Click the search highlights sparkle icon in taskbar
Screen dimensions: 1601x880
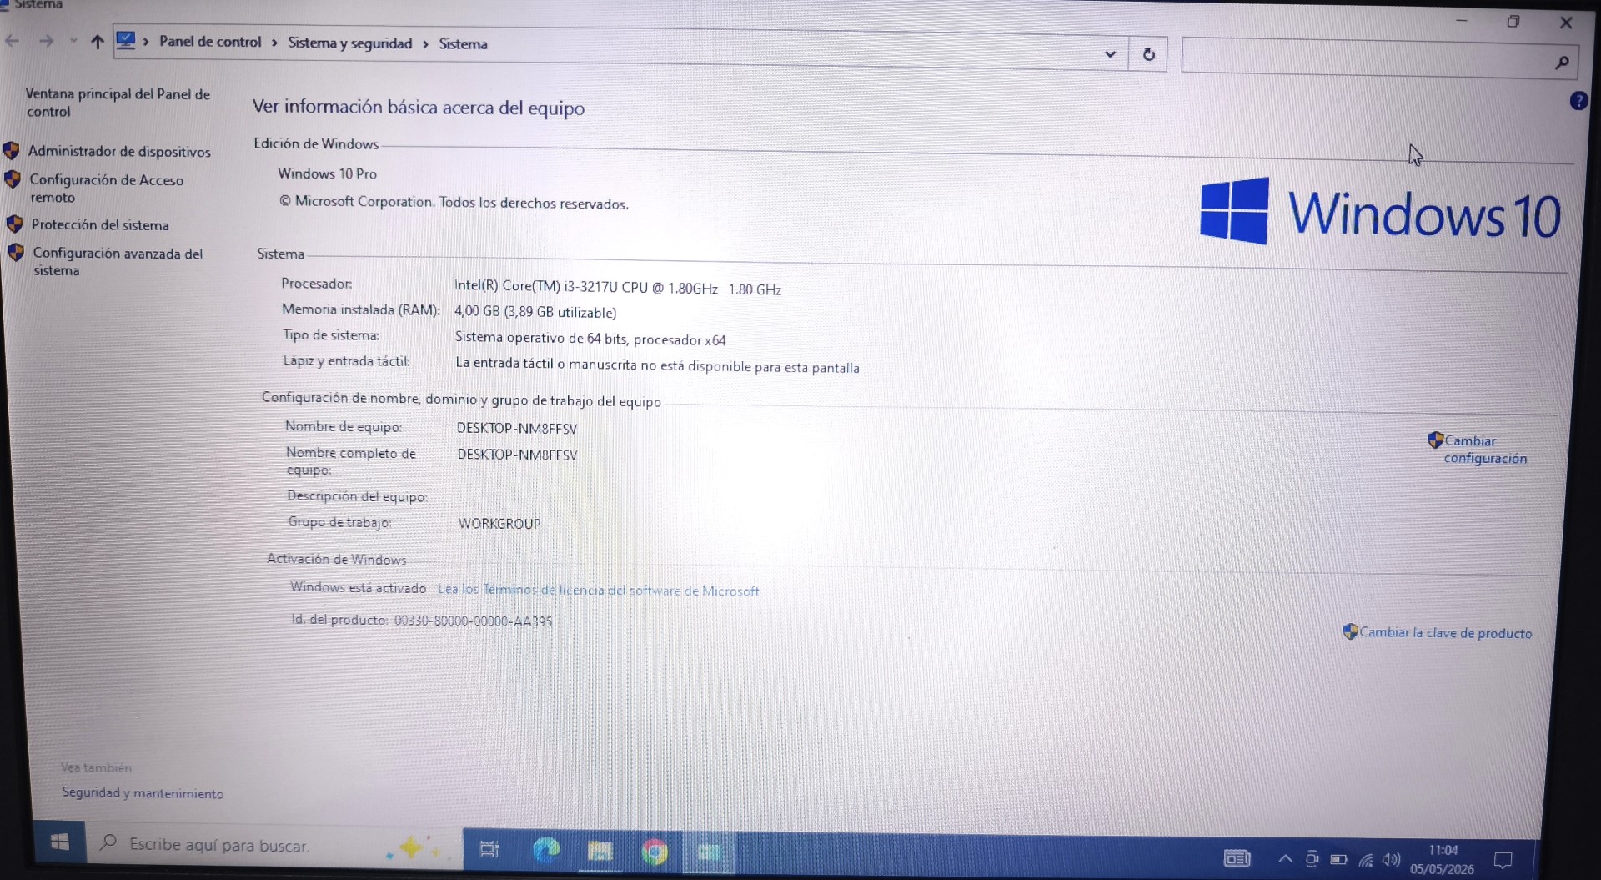(x=413, y=847)
